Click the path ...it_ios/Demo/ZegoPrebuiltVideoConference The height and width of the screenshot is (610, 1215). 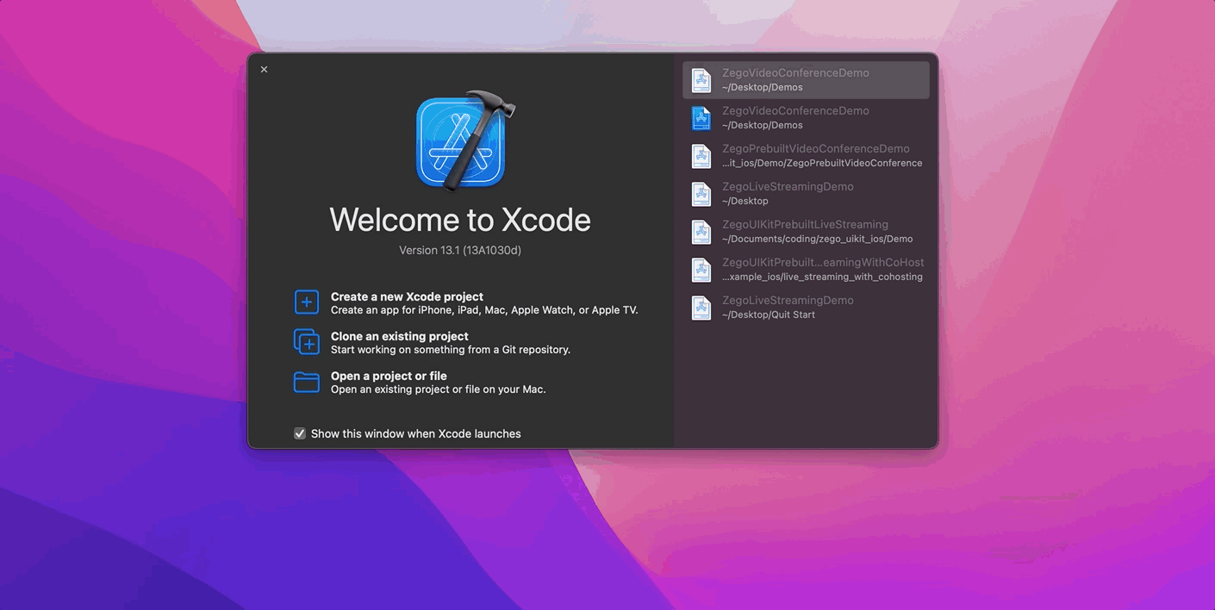coord(822,163)
